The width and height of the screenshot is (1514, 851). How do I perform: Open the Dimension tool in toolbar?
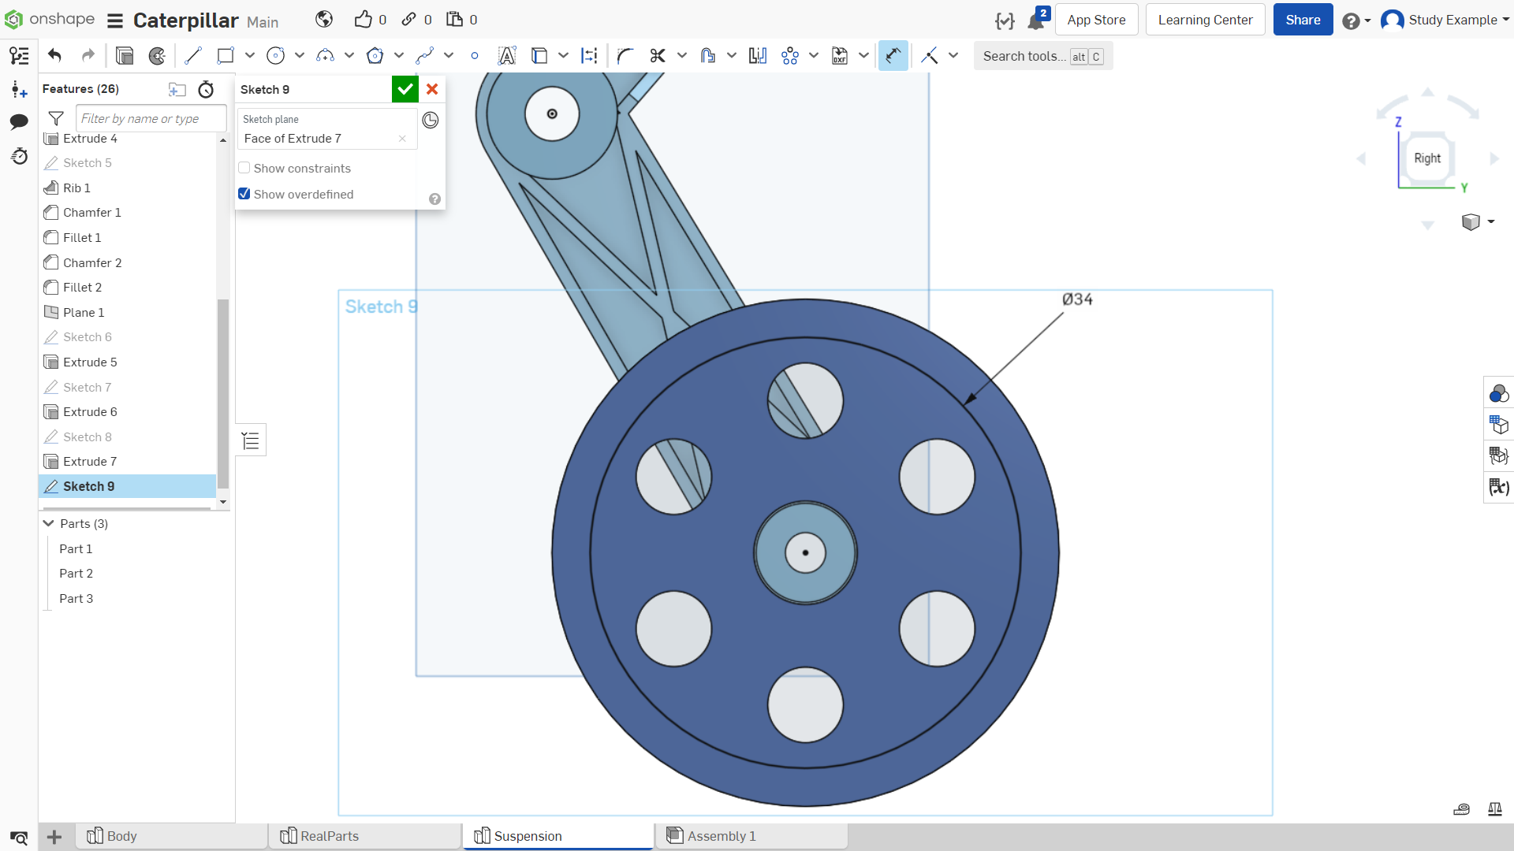click(893, 56)
